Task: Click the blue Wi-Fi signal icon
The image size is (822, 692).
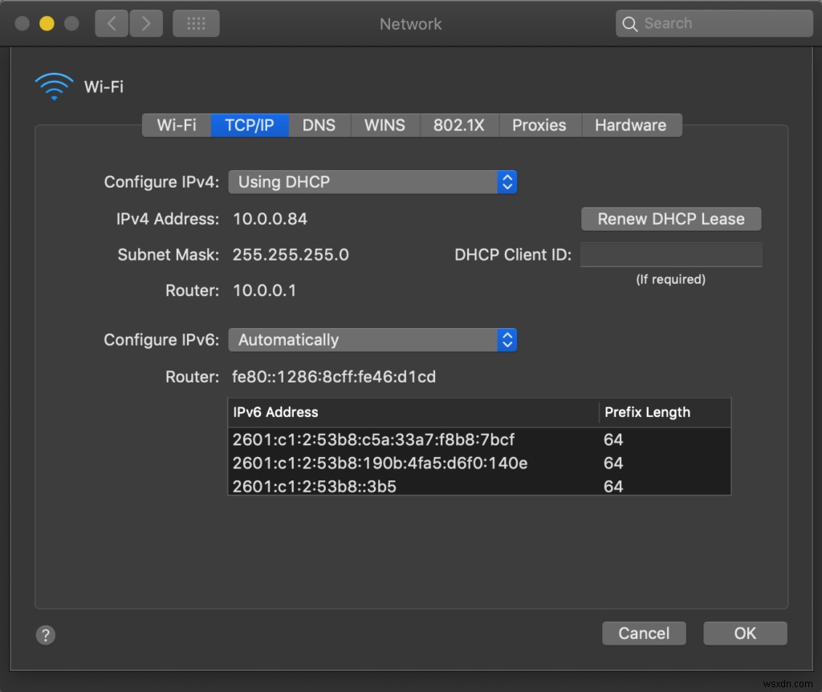Action: 54,86
